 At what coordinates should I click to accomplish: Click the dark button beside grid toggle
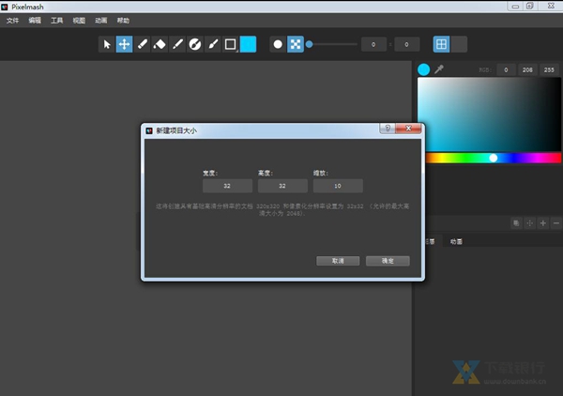click(459, 44)
